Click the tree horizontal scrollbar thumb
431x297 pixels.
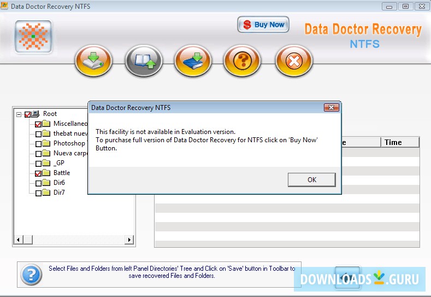[28, 240]
